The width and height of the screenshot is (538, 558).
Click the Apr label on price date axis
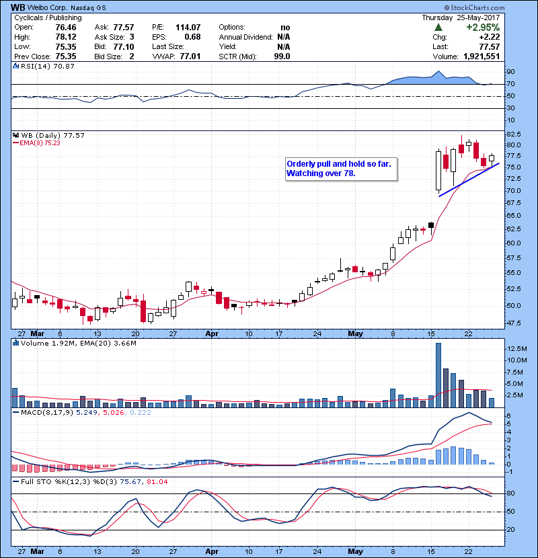pyautogui.click(x=212, y=333)
